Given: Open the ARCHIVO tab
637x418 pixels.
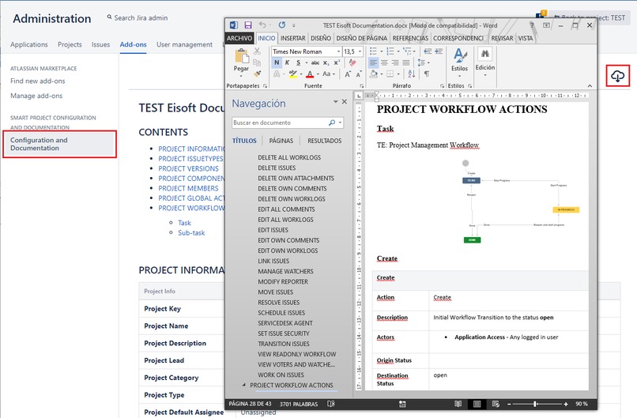Looking at the screenshot, I should 239,38.
